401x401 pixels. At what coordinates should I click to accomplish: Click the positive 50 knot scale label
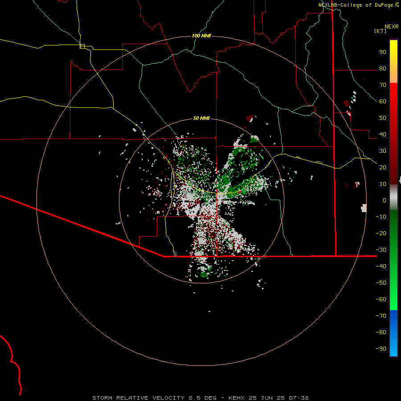383,118
